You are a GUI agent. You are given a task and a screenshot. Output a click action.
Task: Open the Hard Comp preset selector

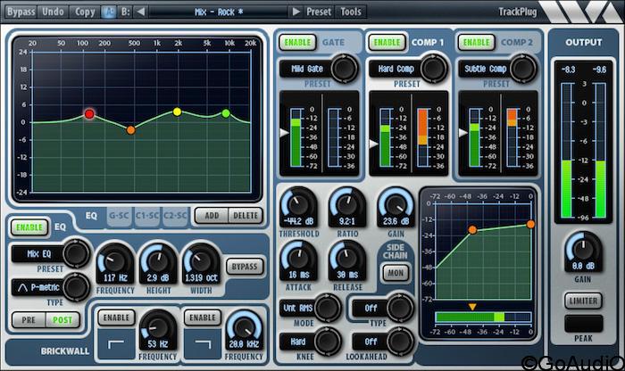[x=408, y=69]
